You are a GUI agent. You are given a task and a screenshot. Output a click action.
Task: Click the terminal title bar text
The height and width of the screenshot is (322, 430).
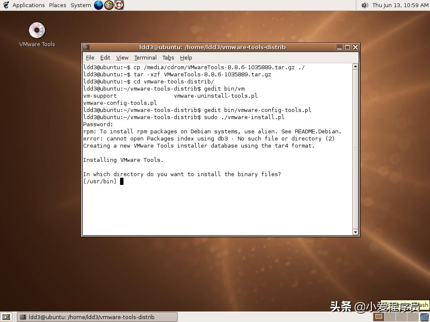coord(212,47)
